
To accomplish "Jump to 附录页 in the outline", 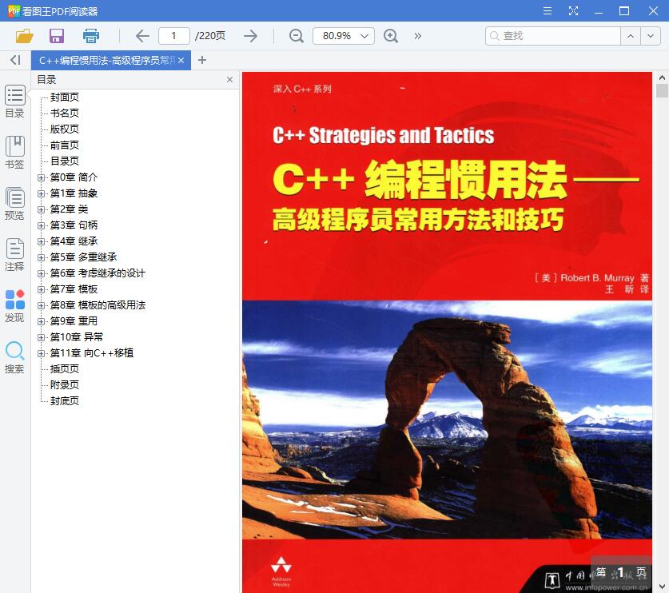I will click(x=65, y=384).
